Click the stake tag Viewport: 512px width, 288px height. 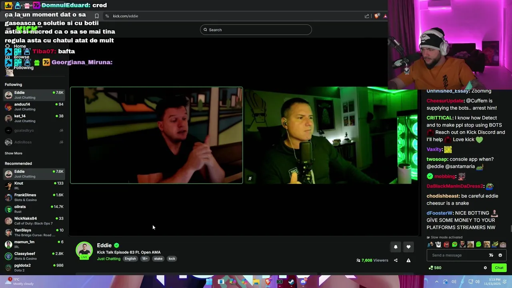click(x=158, y=259)
